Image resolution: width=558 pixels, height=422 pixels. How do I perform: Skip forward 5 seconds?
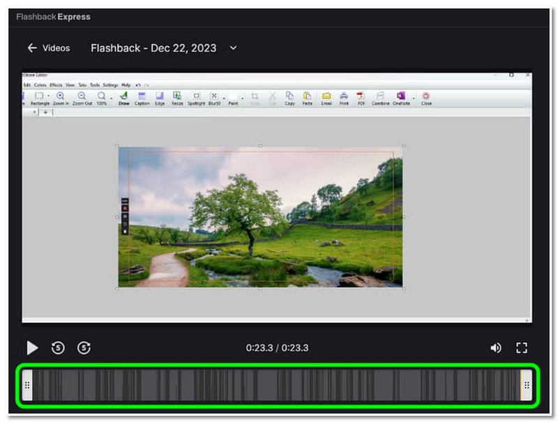click(84, 347)
